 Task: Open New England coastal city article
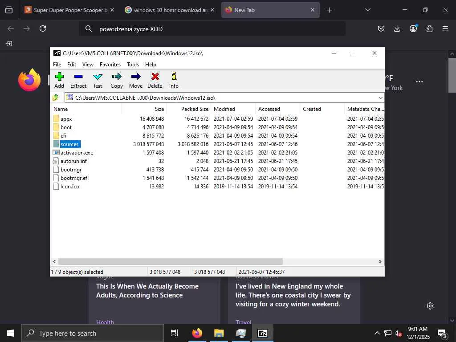[x=293, y=295]
